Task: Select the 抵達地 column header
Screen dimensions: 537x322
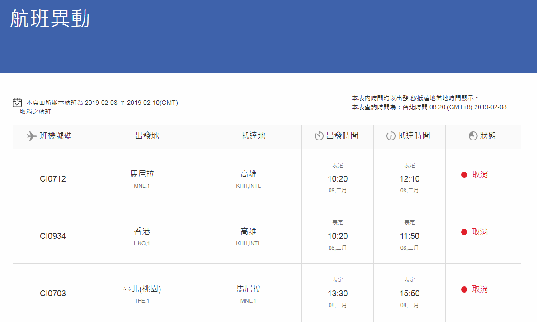Action: [248, 137]
